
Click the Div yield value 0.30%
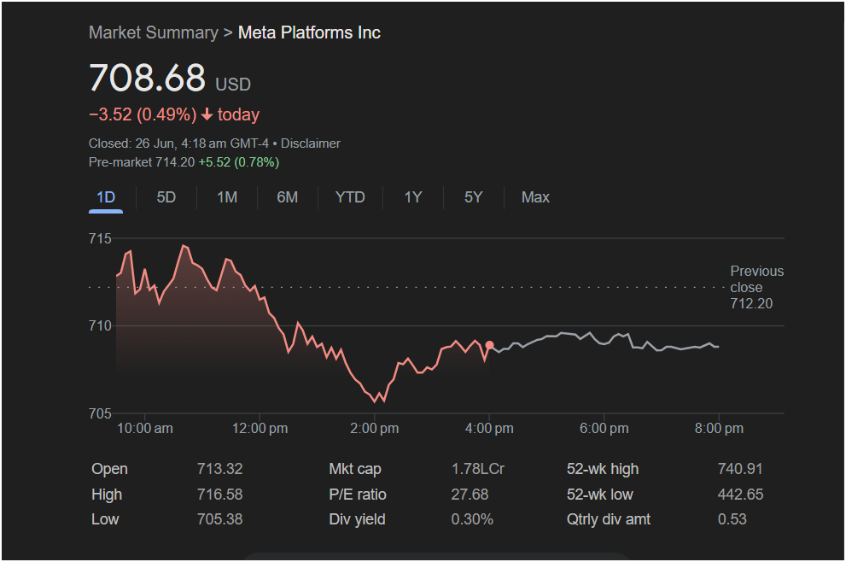click(472, 519)
